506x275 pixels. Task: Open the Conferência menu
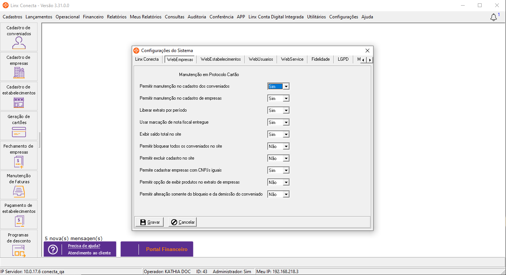click(221, 17)
